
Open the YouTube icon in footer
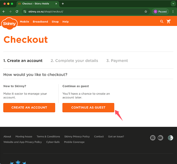(160, 138)
